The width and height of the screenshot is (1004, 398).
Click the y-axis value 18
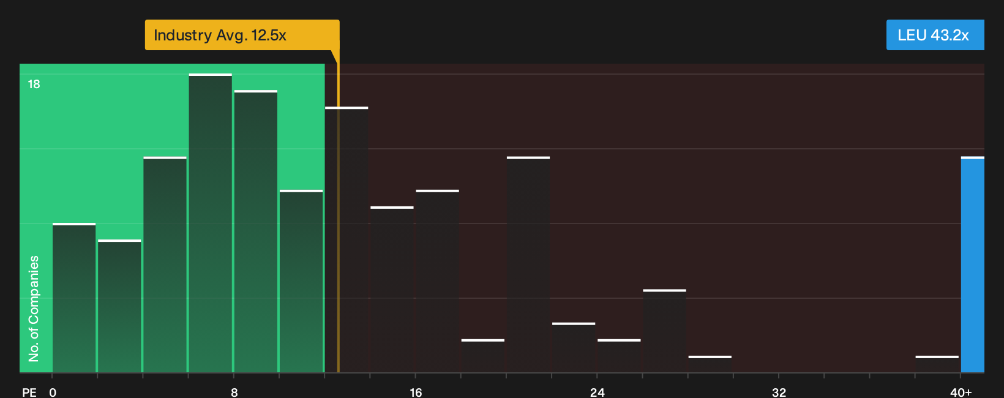[x=34, y=84]
